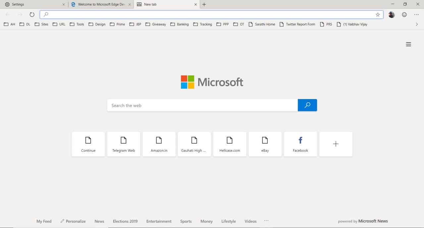Focus the address bar
Image resolution: width=424 pixels, height=228 pixels.
tap(211, 15)
